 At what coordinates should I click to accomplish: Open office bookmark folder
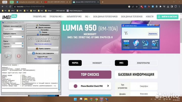(11, 11)
